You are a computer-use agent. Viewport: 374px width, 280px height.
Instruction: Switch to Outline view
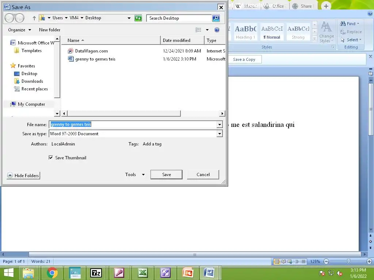click(297, 261)
